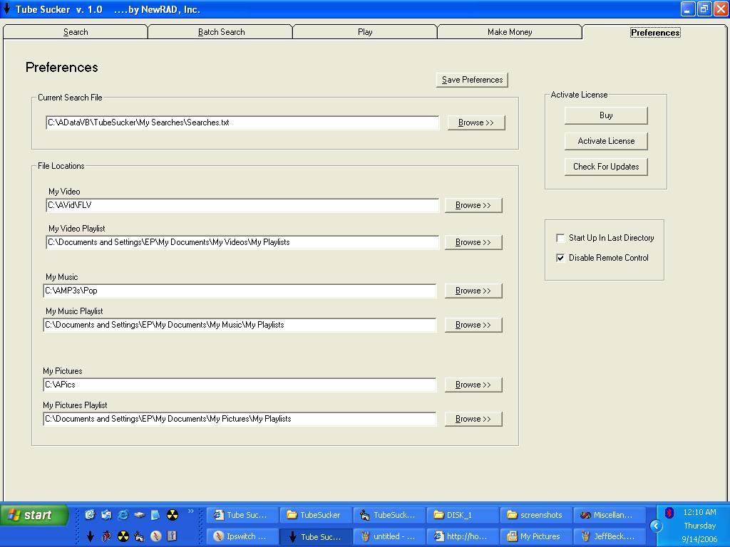Switch to the JeffBeck taskbar window
Viewport: 730px width, 547px height.
tap(608, 536)
